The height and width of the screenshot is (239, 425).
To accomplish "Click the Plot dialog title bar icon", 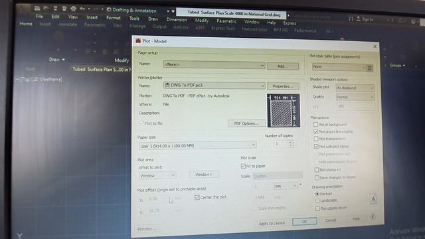I will click(138, 40).
